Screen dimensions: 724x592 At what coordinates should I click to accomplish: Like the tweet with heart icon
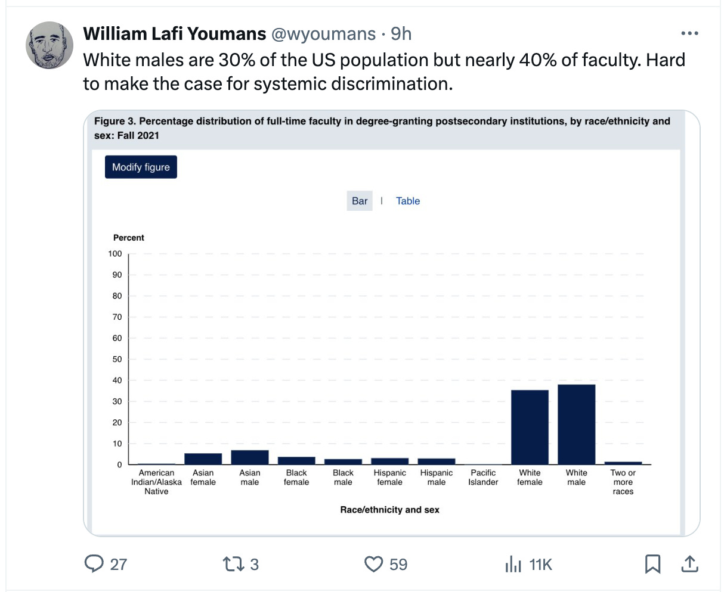click(373, 563)
